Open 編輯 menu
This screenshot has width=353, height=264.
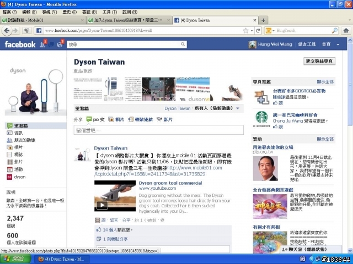29,12
